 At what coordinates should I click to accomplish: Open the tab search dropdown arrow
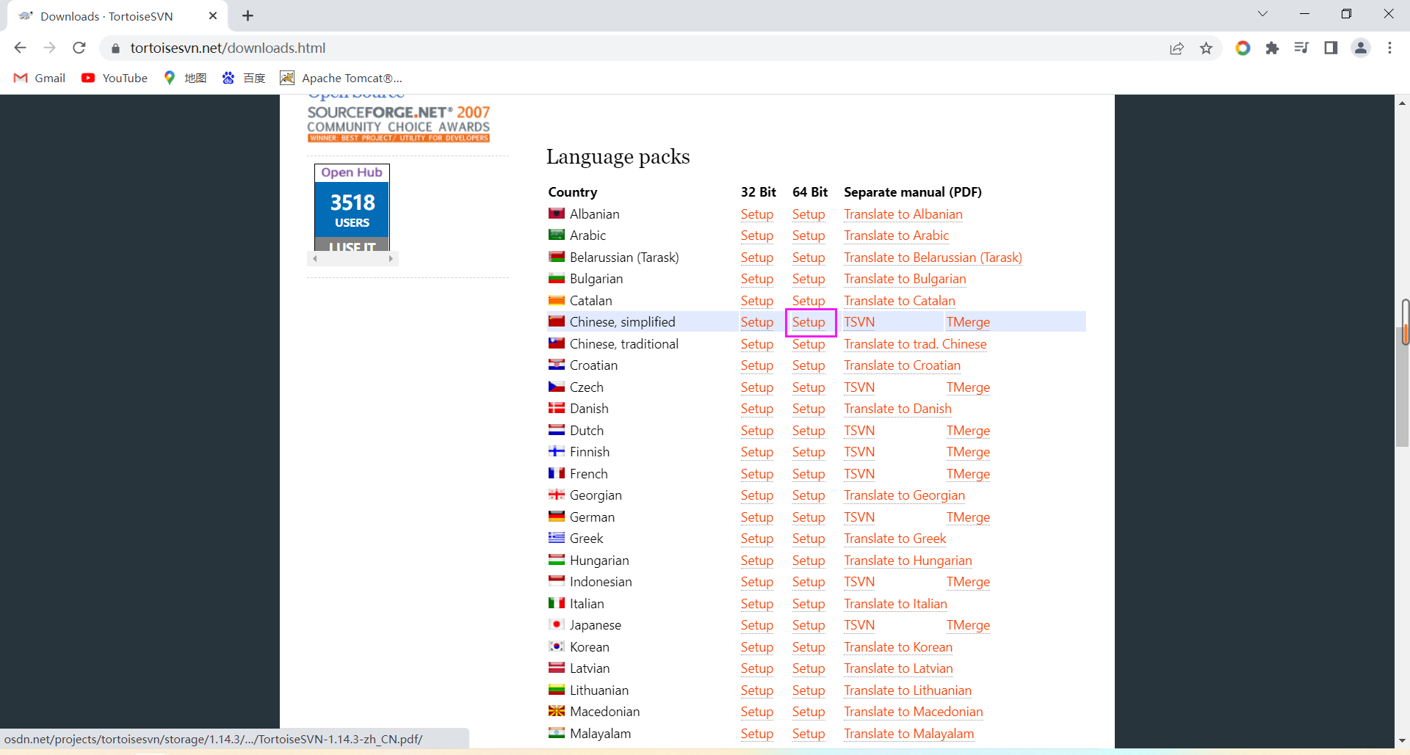click(x=1262, y=14)
